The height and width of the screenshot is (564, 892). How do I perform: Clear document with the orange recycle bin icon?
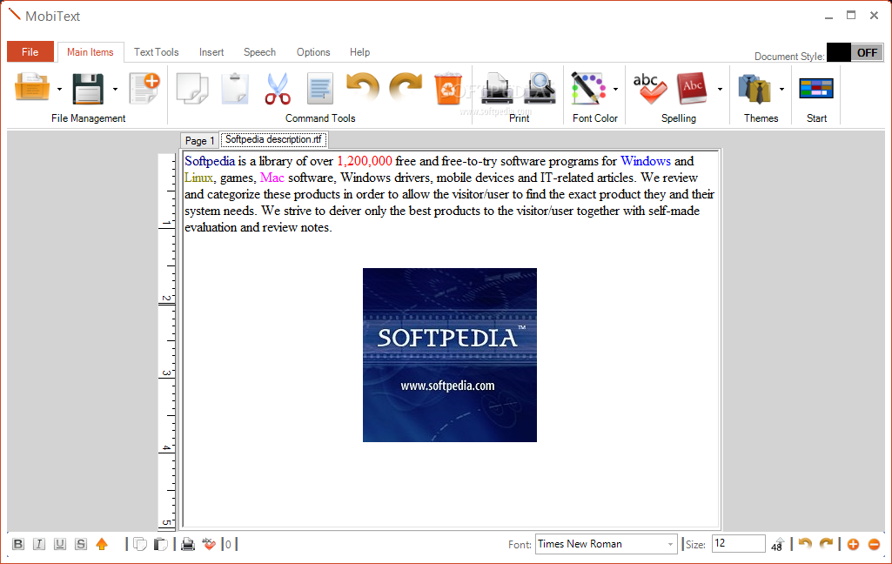pos(448,88)
